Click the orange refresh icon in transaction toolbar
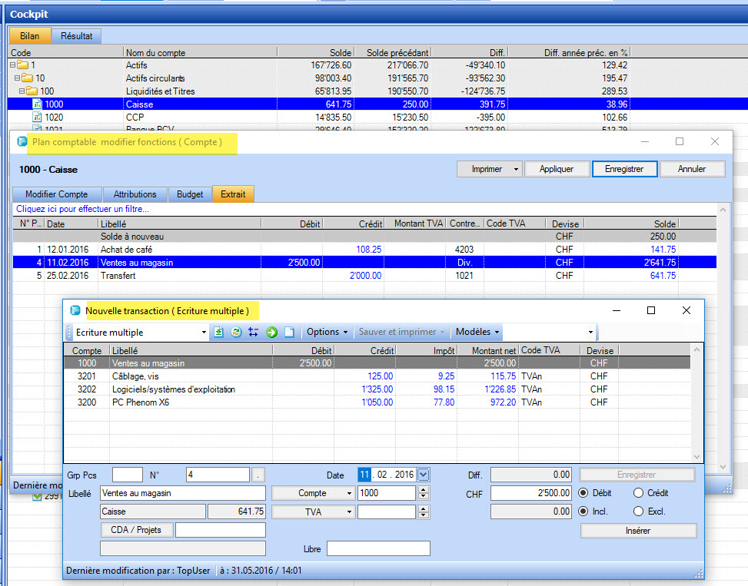 click(x=236, y=333)
